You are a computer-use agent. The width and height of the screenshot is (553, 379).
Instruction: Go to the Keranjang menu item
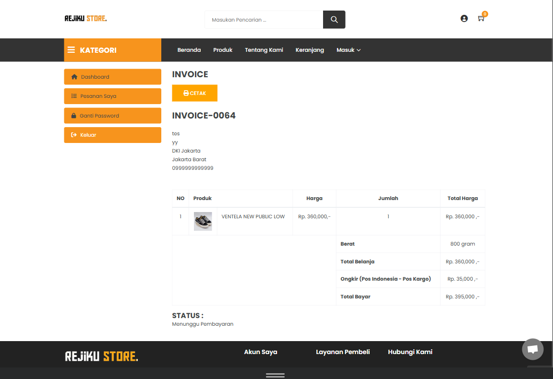coord(310,50)
